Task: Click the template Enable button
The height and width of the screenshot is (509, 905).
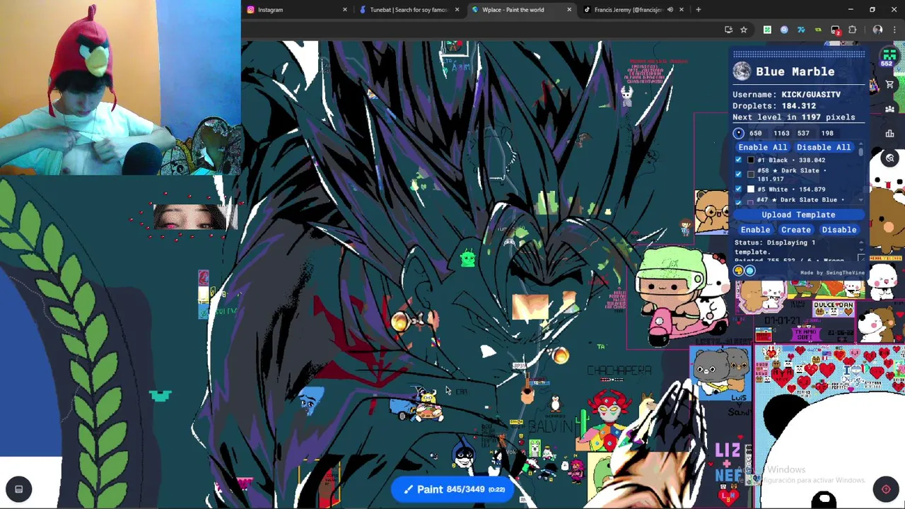Action: tap(755, 230)
